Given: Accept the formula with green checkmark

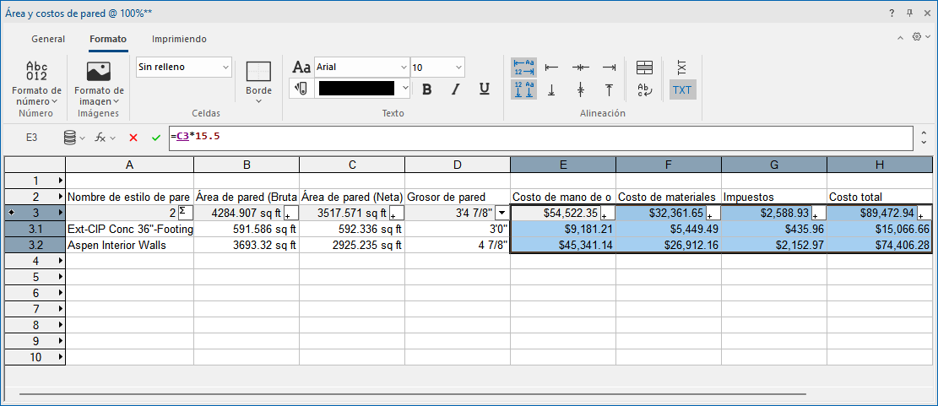Looking at the screenshot, I should 155,138.
